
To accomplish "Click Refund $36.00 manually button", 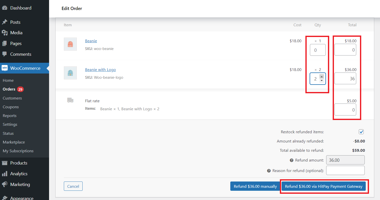I will pos(255,186).
